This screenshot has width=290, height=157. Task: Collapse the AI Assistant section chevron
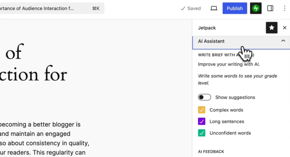coord(283,41)
